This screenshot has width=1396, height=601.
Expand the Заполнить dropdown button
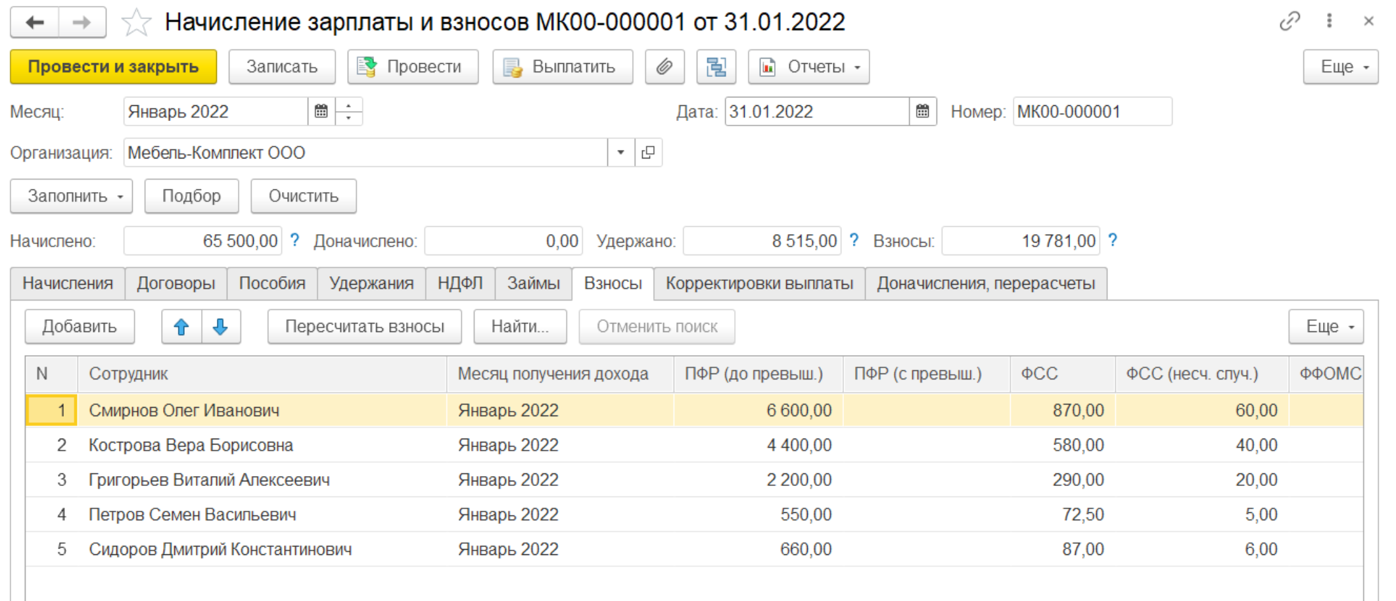pos(72,197)
